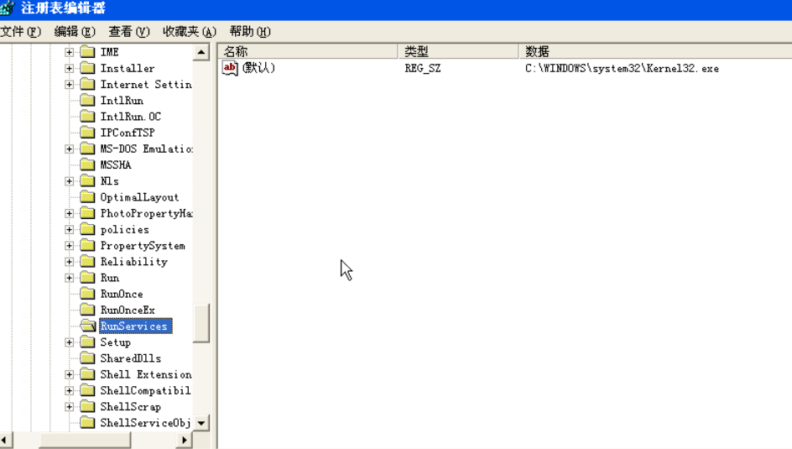Expand the Run key
Viewport: 792px width, 449px height.
pos(69,279)
